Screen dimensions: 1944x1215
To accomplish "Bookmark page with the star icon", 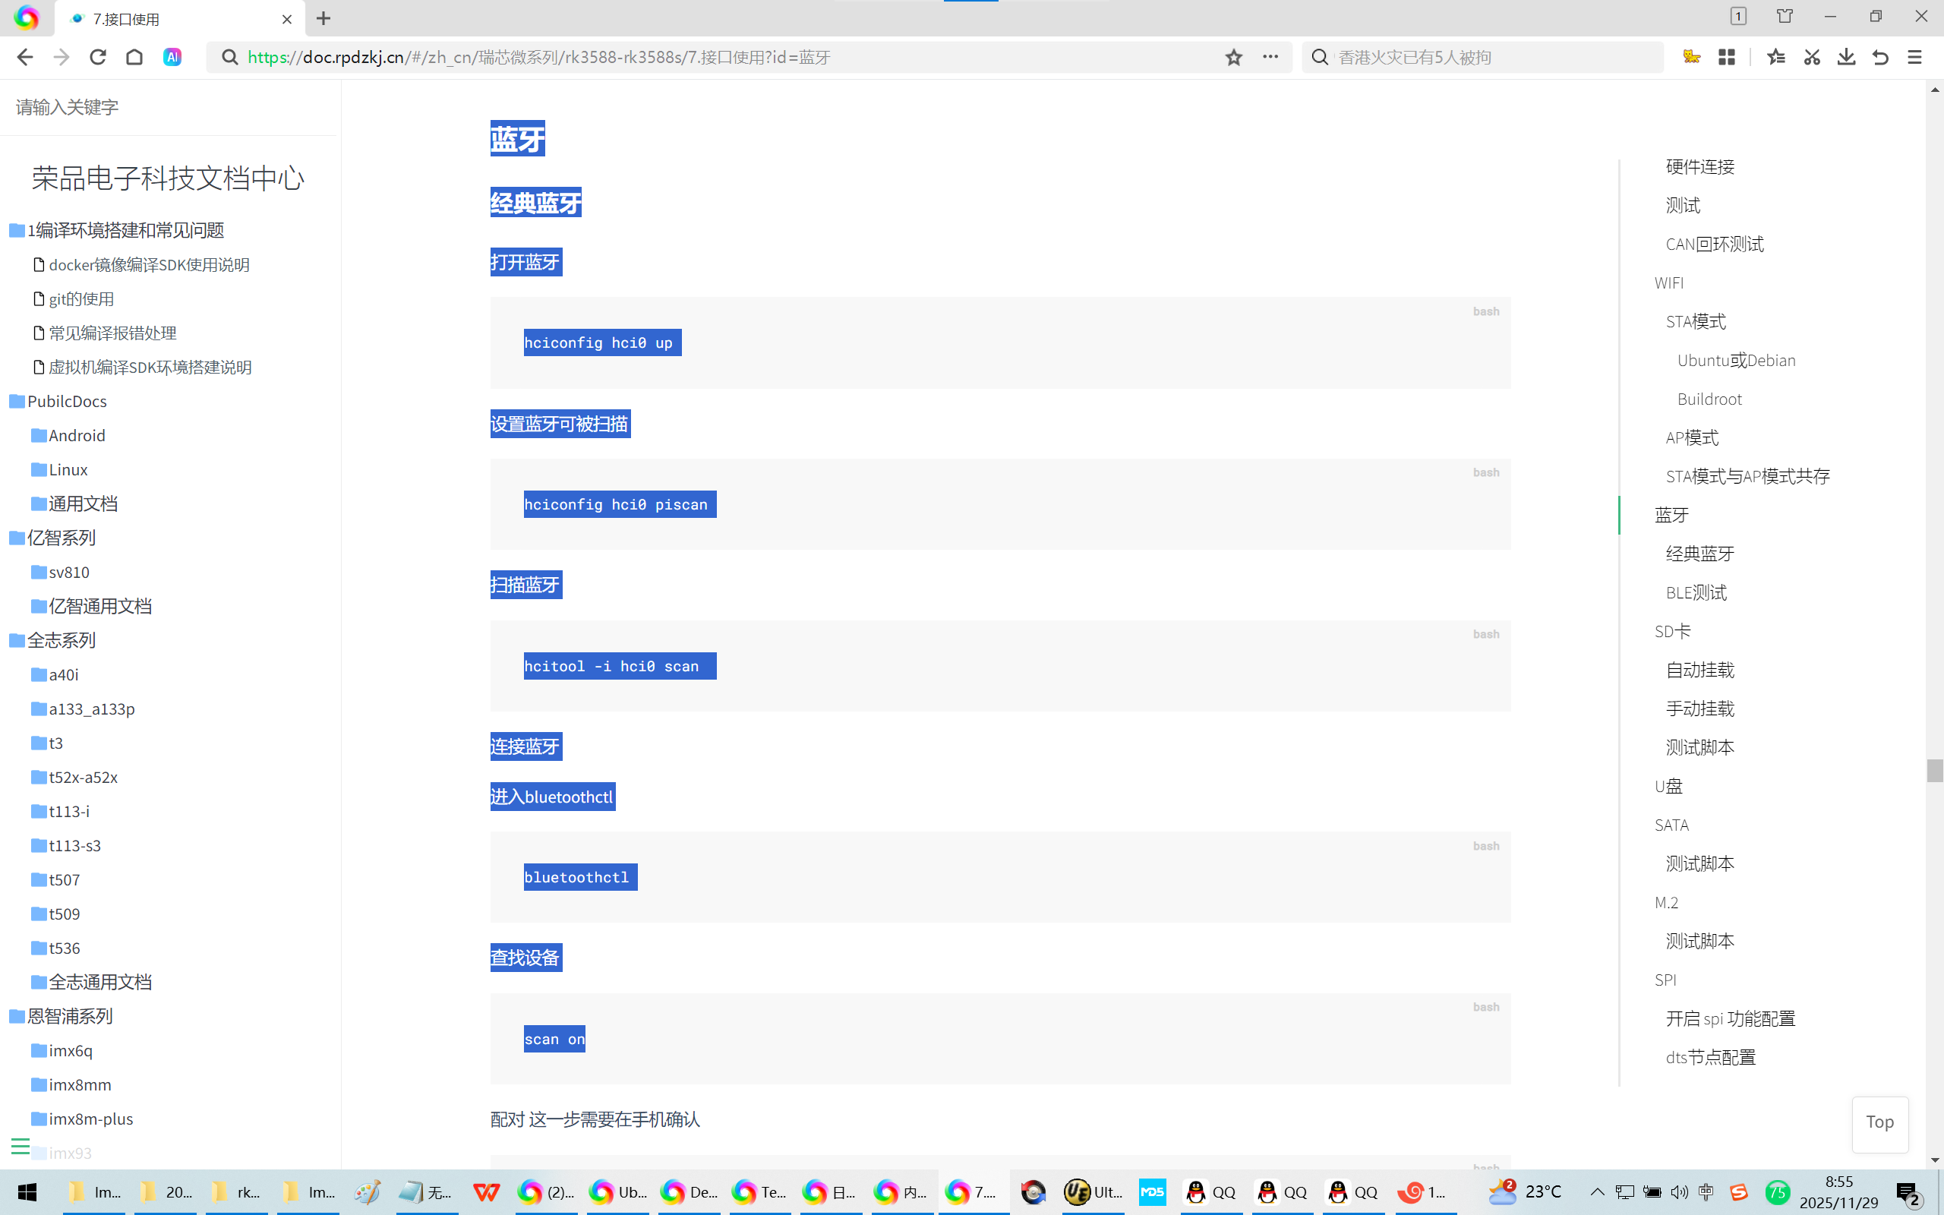I will click(x=1234, y=57).
